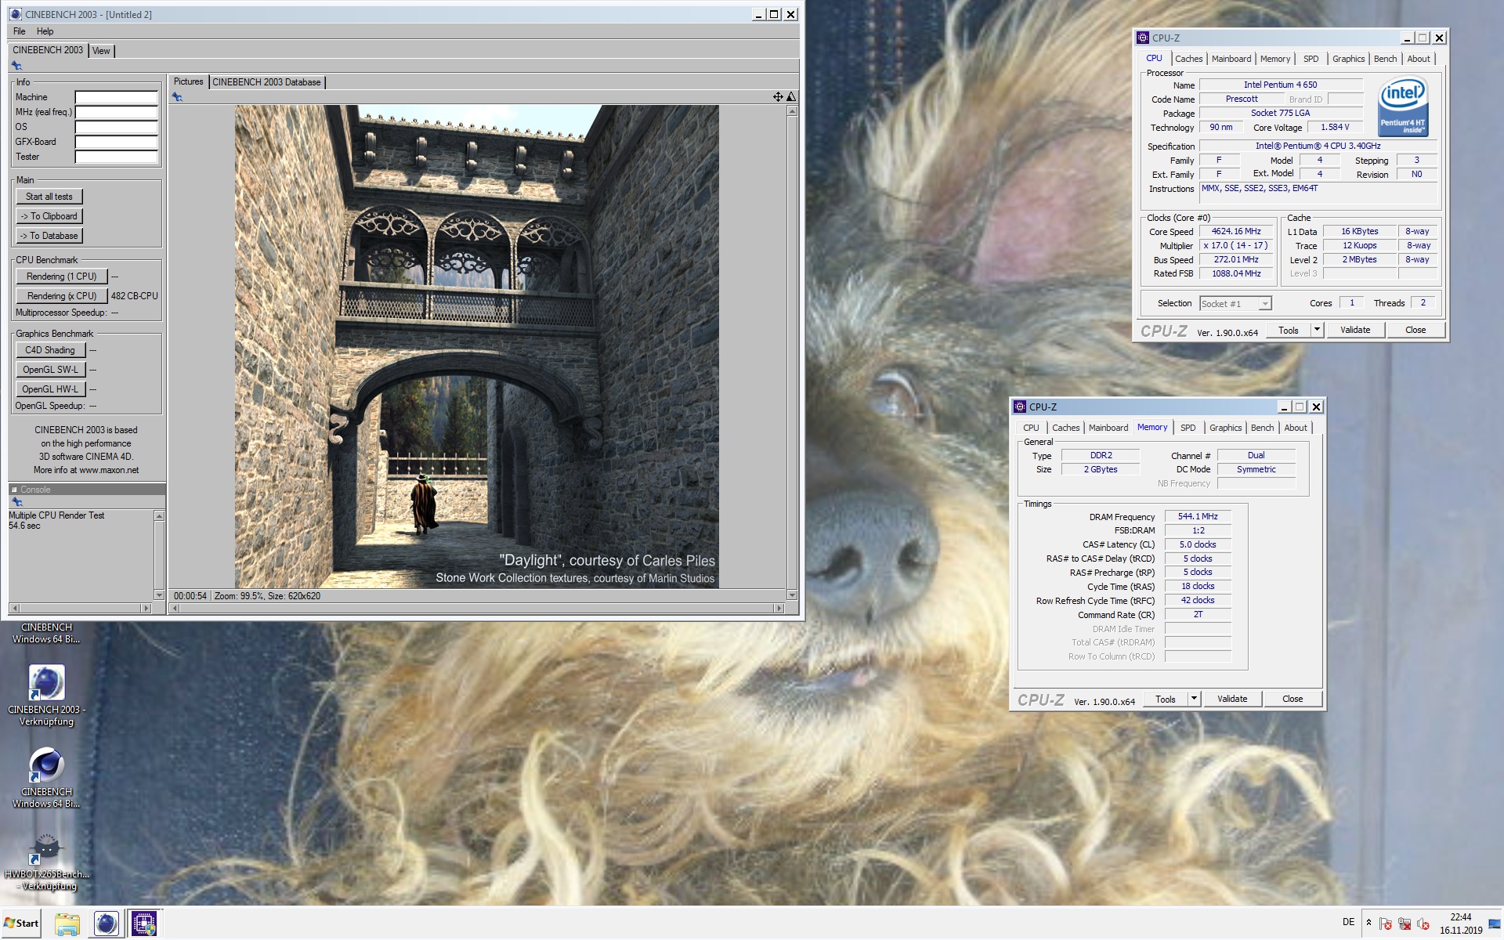Open Windows Explorer from the taskbar
1504x940 pixels.
click(x=67, y=924)
